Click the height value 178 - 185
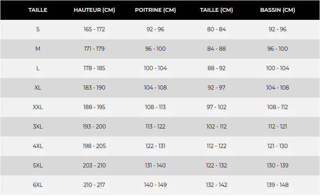This screenshot has height=196, width=320. (94, 68)
